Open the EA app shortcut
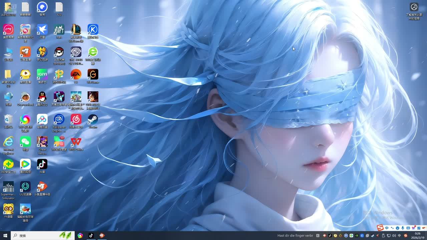The width and height of the screenshot is (427, 240). [x=76, y=75]
